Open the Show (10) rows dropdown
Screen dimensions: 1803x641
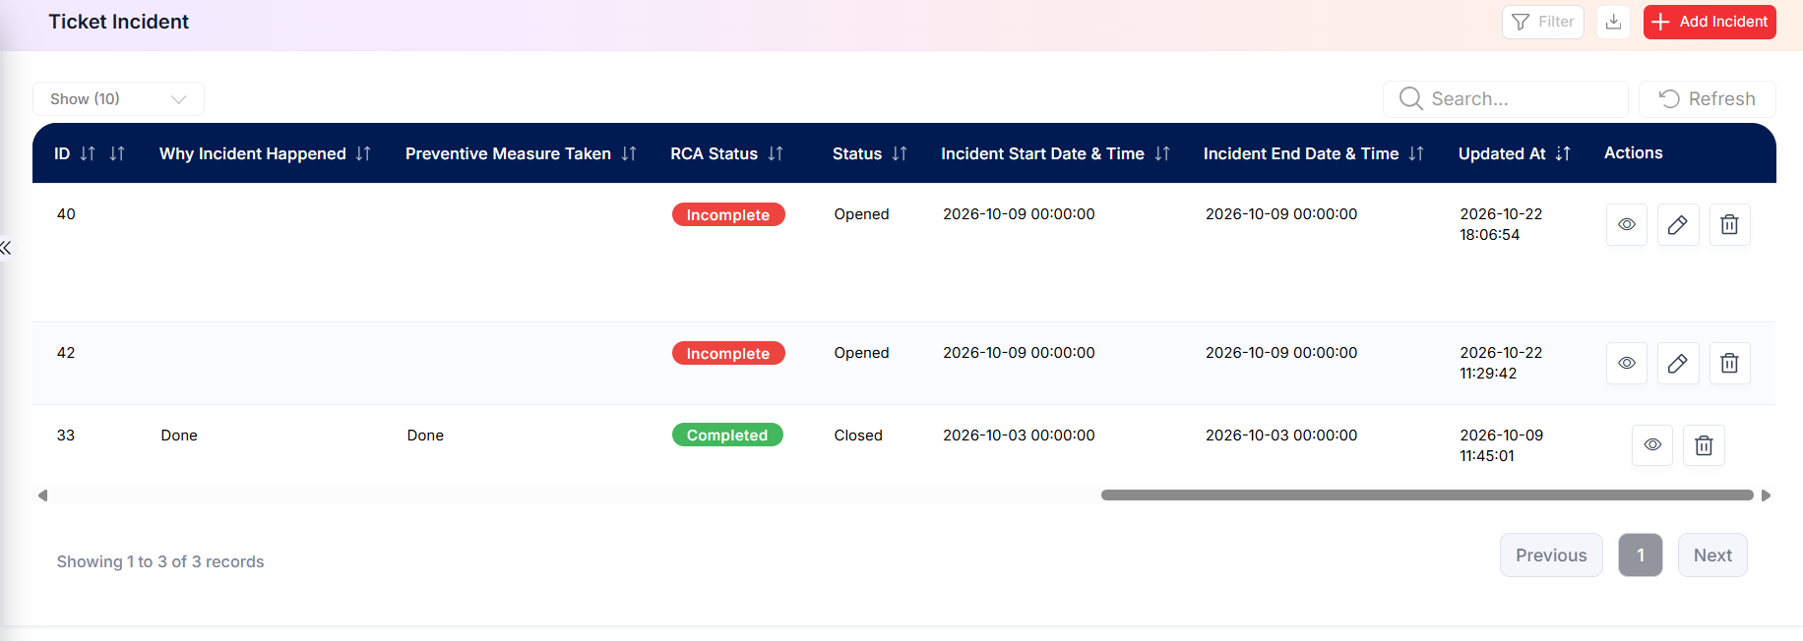118,99
